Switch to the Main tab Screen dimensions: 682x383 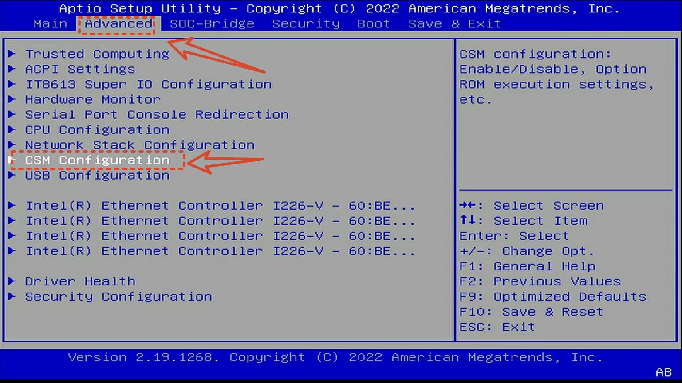click(50, 24)
